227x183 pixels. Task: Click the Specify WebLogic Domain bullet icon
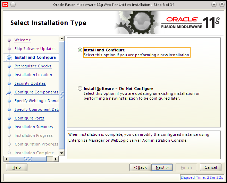coord(9,101)
